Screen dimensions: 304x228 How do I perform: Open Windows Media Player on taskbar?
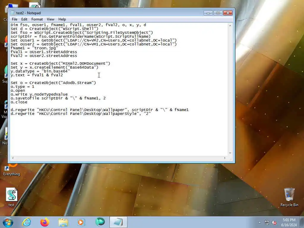(x=81, y=222)
